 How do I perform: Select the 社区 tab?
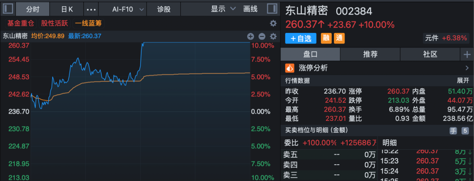click(430, 54)
